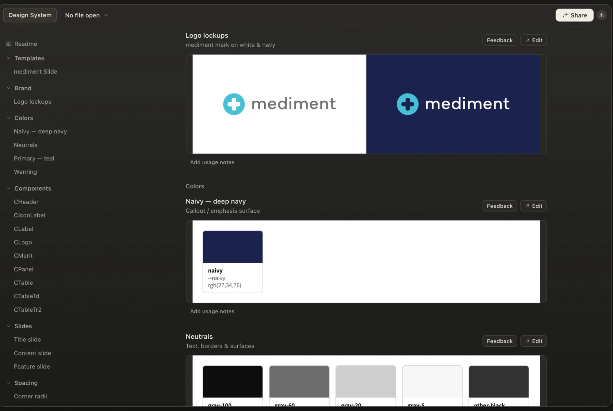Image resolution: width=613 pixels, height=411 pixels.
Task: Select Naivy — deep navy in sidebar
Action: (40, 131)
